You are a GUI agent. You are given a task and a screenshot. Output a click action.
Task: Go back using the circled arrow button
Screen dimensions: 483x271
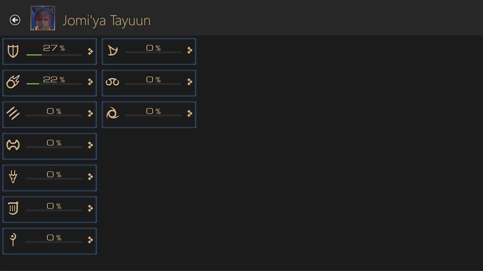15,20
